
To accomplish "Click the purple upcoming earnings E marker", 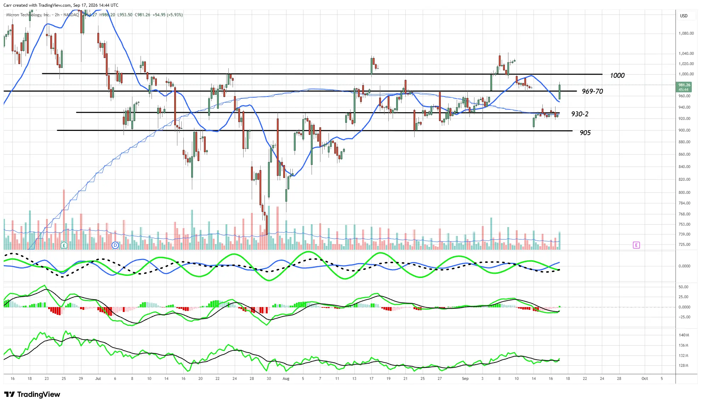I will click(x=636, y=245).
